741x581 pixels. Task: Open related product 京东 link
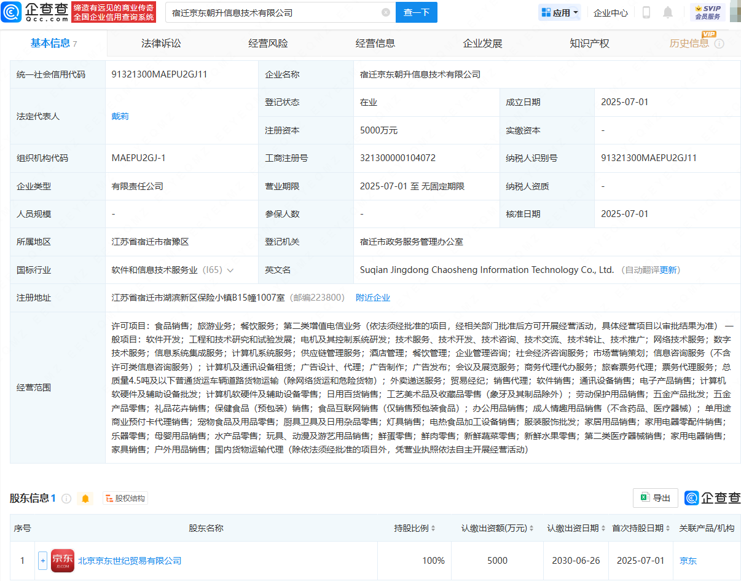coord(688,561)
